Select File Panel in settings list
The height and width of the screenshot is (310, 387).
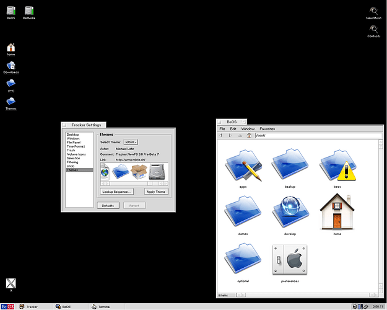[x=79, y=143]
